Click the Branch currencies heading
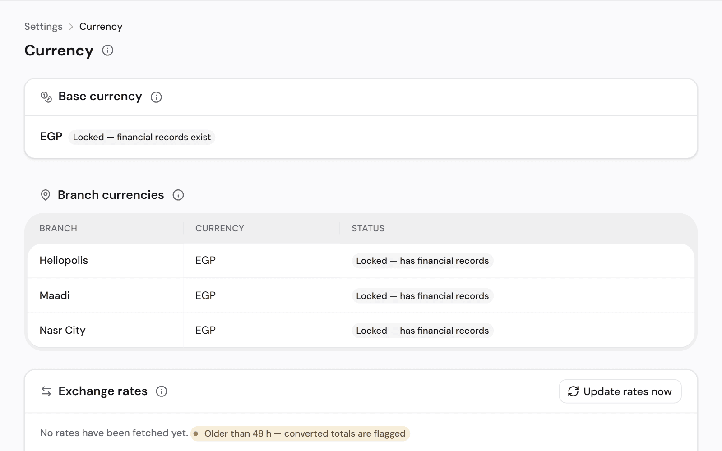The image size is (722, 451). point(111,195)
